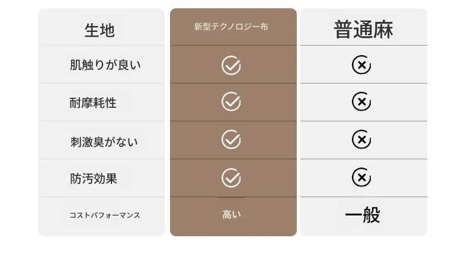This screenshot has height=267, width=468.
Task: Click the checkmark icon in 防汚効果 row
Action: (231, 178)
